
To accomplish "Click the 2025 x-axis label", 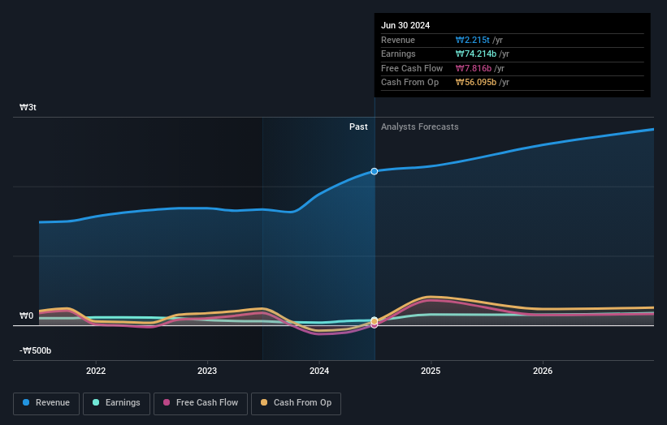I will coord(431,371).
